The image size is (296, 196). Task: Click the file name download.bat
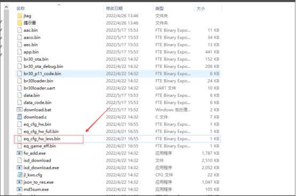[37, 110]
